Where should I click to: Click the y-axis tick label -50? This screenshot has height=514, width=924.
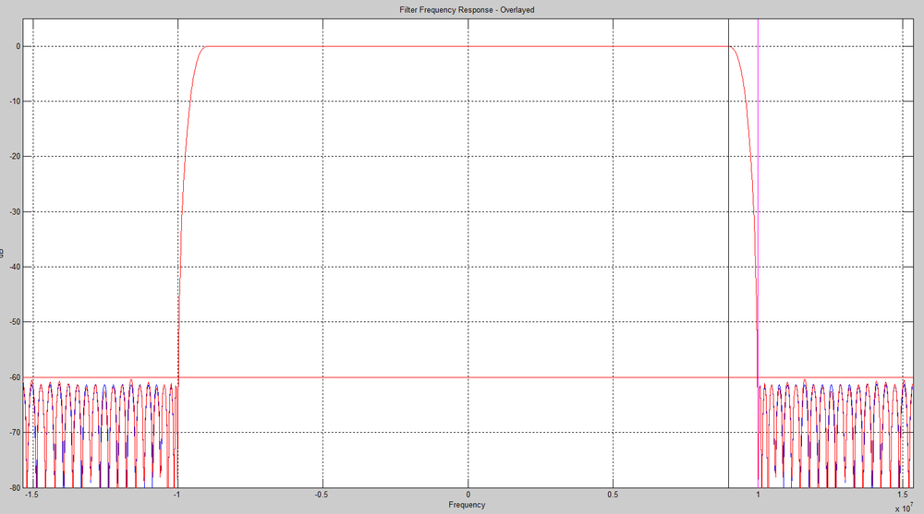tap(16, 322)
